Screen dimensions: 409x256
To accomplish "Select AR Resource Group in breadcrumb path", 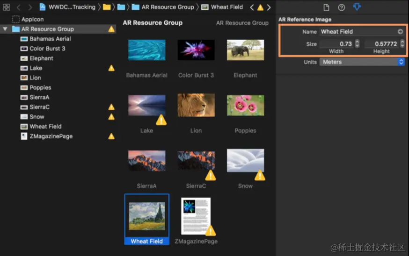I will (x=163, y=7).
